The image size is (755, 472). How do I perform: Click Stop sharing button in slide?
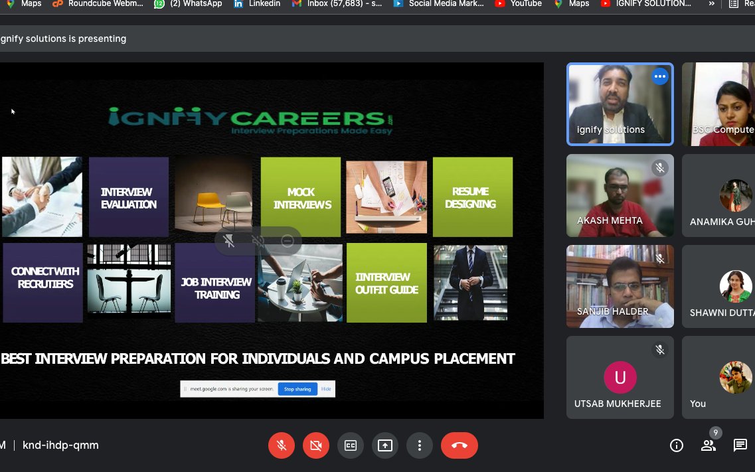pos(297,389)
